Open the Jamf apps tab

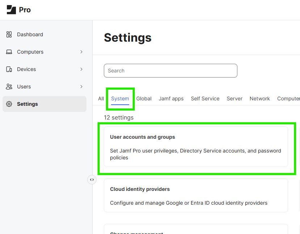pos(171,99)
